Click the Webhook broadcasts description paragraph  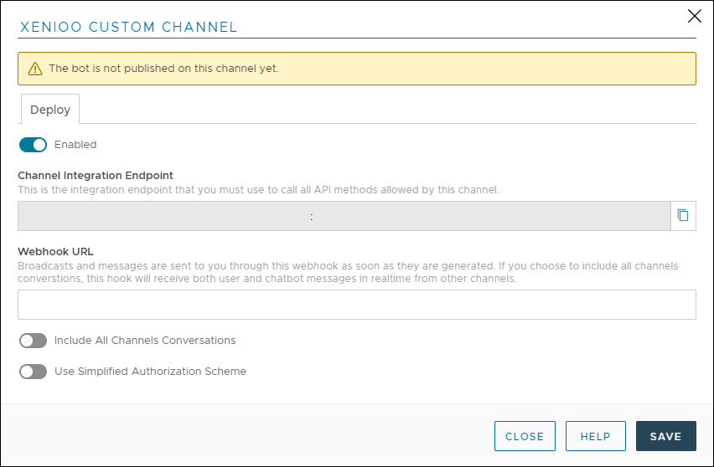coord(348,272)
